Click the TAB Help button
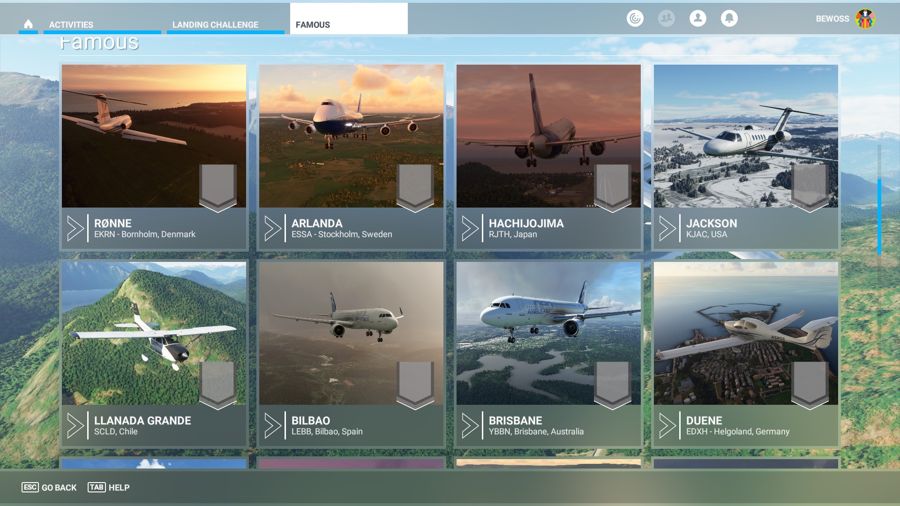900x506 pixels. tap(109, 487)
